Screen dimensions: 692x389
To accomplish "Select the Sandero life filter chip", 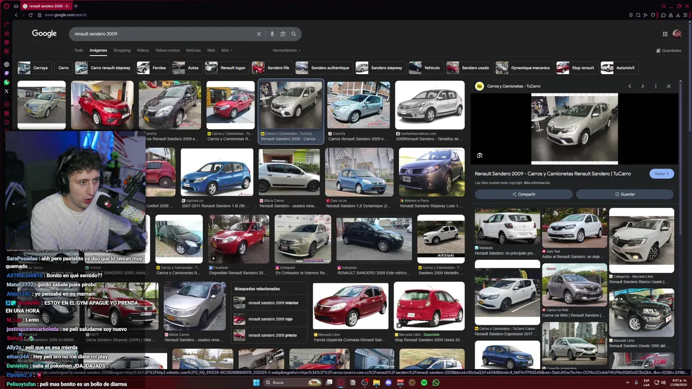I will [x=271, y=68].
